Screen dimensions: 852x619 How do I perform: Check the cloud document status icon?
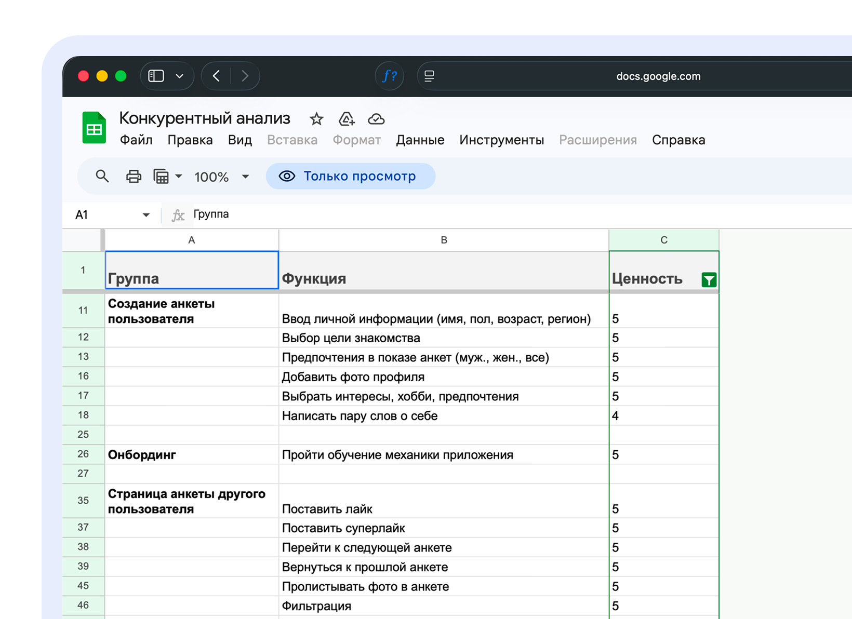pos(376,119)
